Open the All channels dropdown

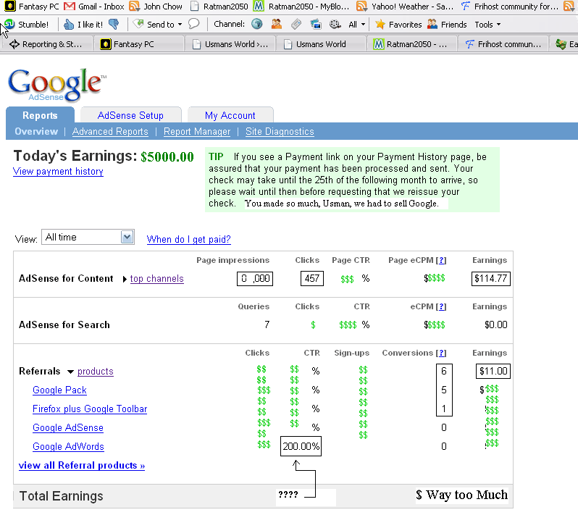pos(356,25)
